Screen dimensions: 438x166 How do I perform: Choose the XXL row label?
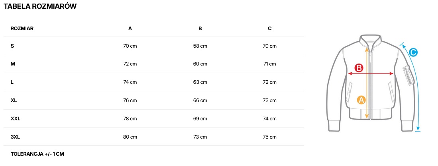16,119
